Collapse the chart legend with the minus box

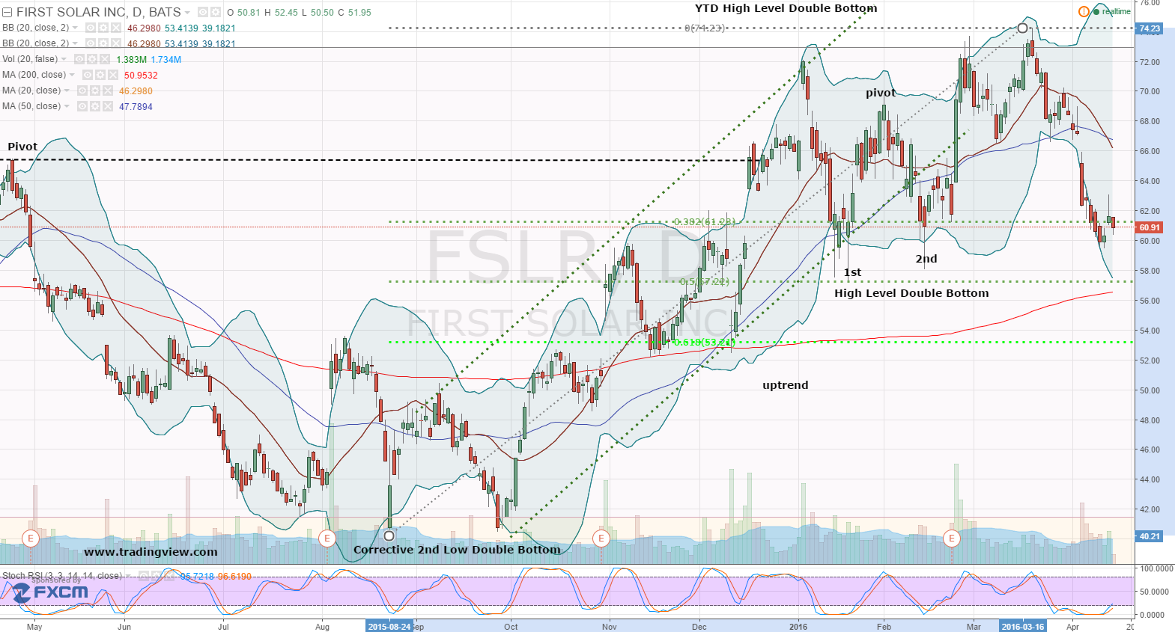coord(7,13)
